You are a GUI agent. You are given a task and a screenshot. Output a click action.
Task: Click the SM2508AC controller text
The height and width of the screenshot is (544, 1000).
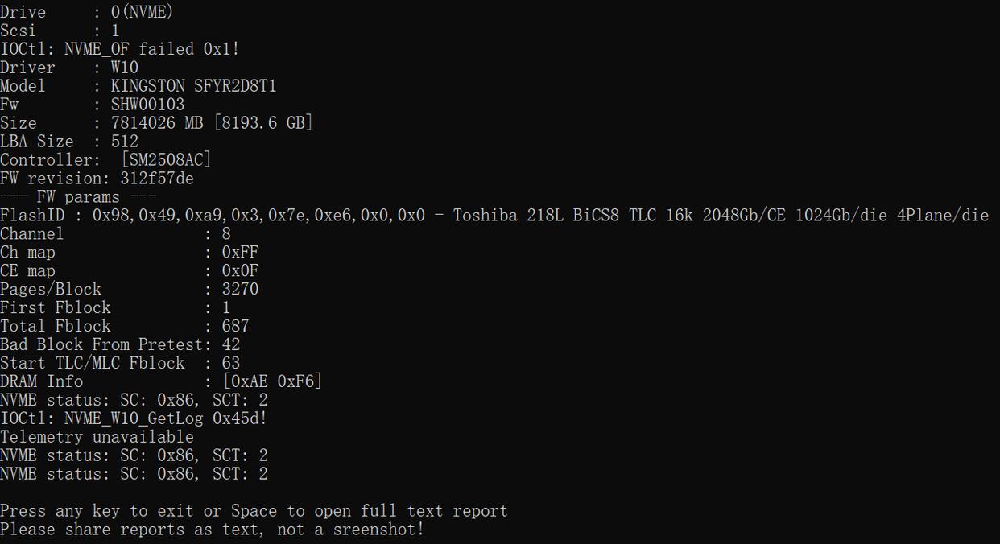(166, 160)
